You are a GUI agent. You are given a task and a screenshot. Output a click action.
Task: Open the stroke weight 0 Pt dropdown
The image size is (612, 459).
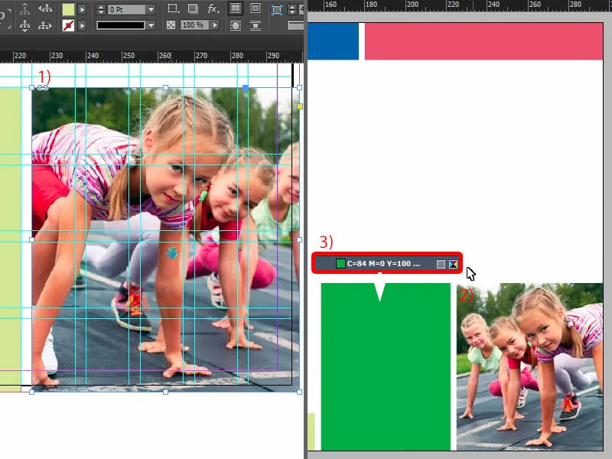coord(151,9)
